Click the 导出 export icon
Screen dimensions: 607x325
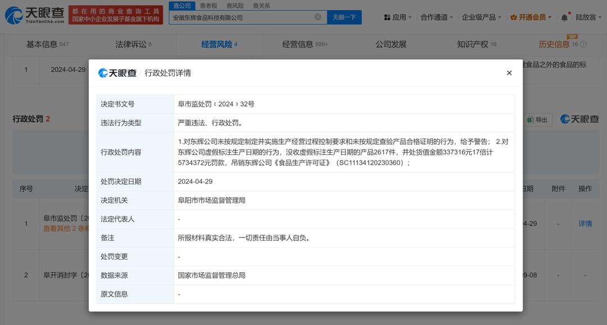click(x=531, y=120)
